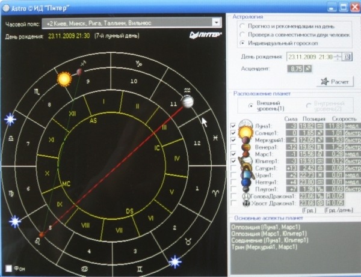
Task: Click the Питер publisher logo
Action: [x=205, y=35]
